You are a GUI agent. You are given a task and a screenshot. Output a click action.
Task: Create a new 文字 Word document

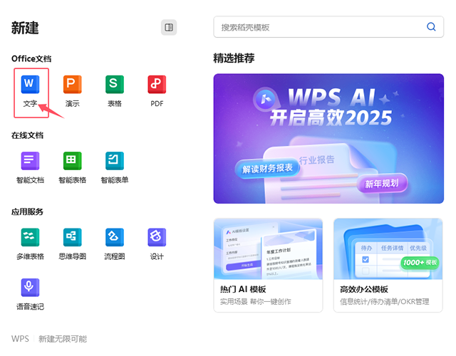click(x=30, y=84)
